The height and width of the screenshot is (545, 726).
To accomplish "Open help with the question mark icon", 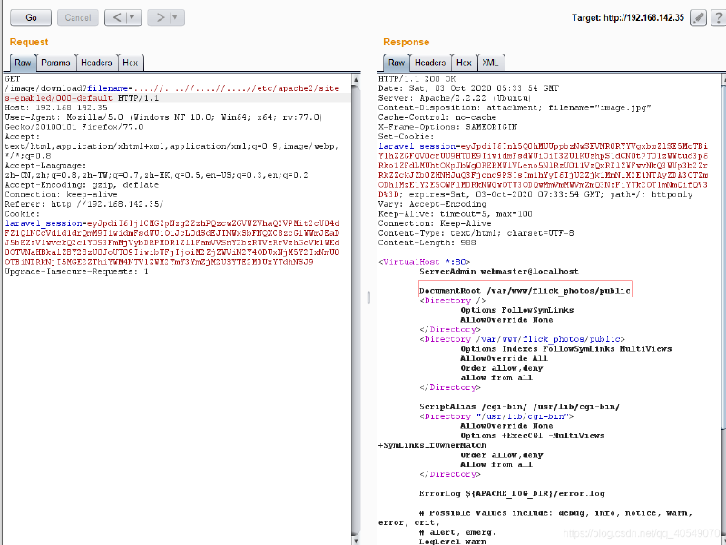I will [718, 17].
